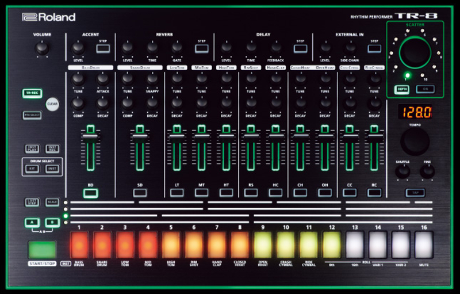
Task: Tap step pad 6 Rim Shot
Action: pos(194,245)
